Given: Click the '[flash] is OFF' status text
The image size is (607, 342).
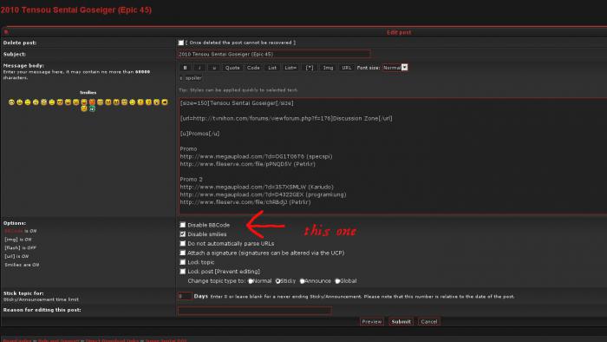Looking at the screenshot, I should [20, 248].
